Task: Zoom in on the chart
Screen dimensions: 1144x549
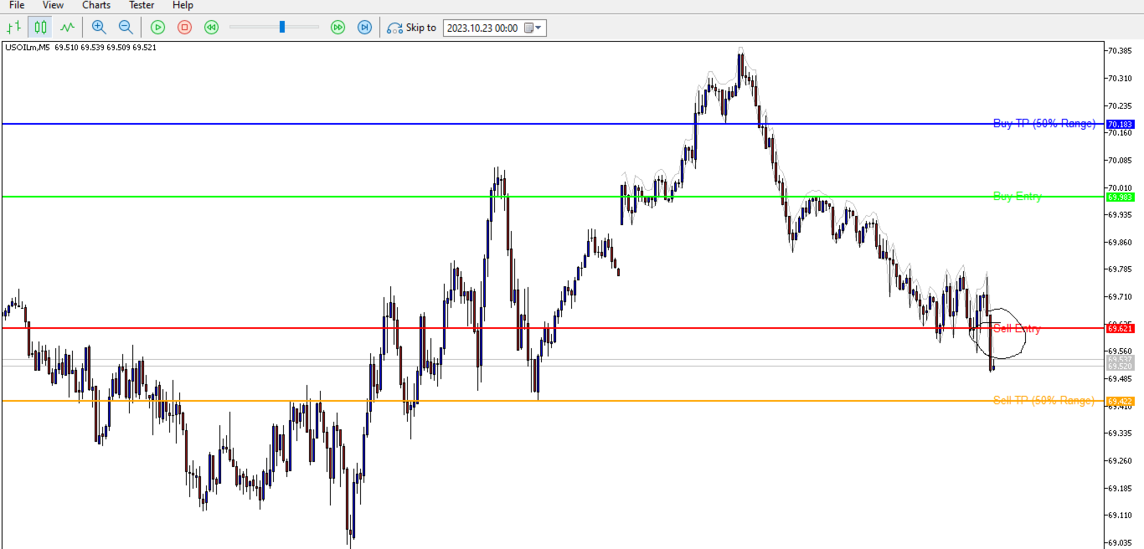Action: pos(99,28)
